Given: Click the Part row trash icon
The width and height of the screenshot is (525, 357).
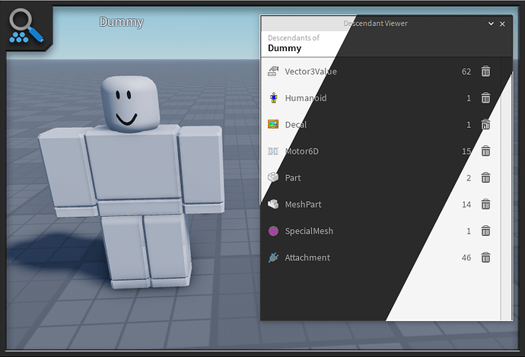Looking at the screenshot, I should (x=485, y=177).
